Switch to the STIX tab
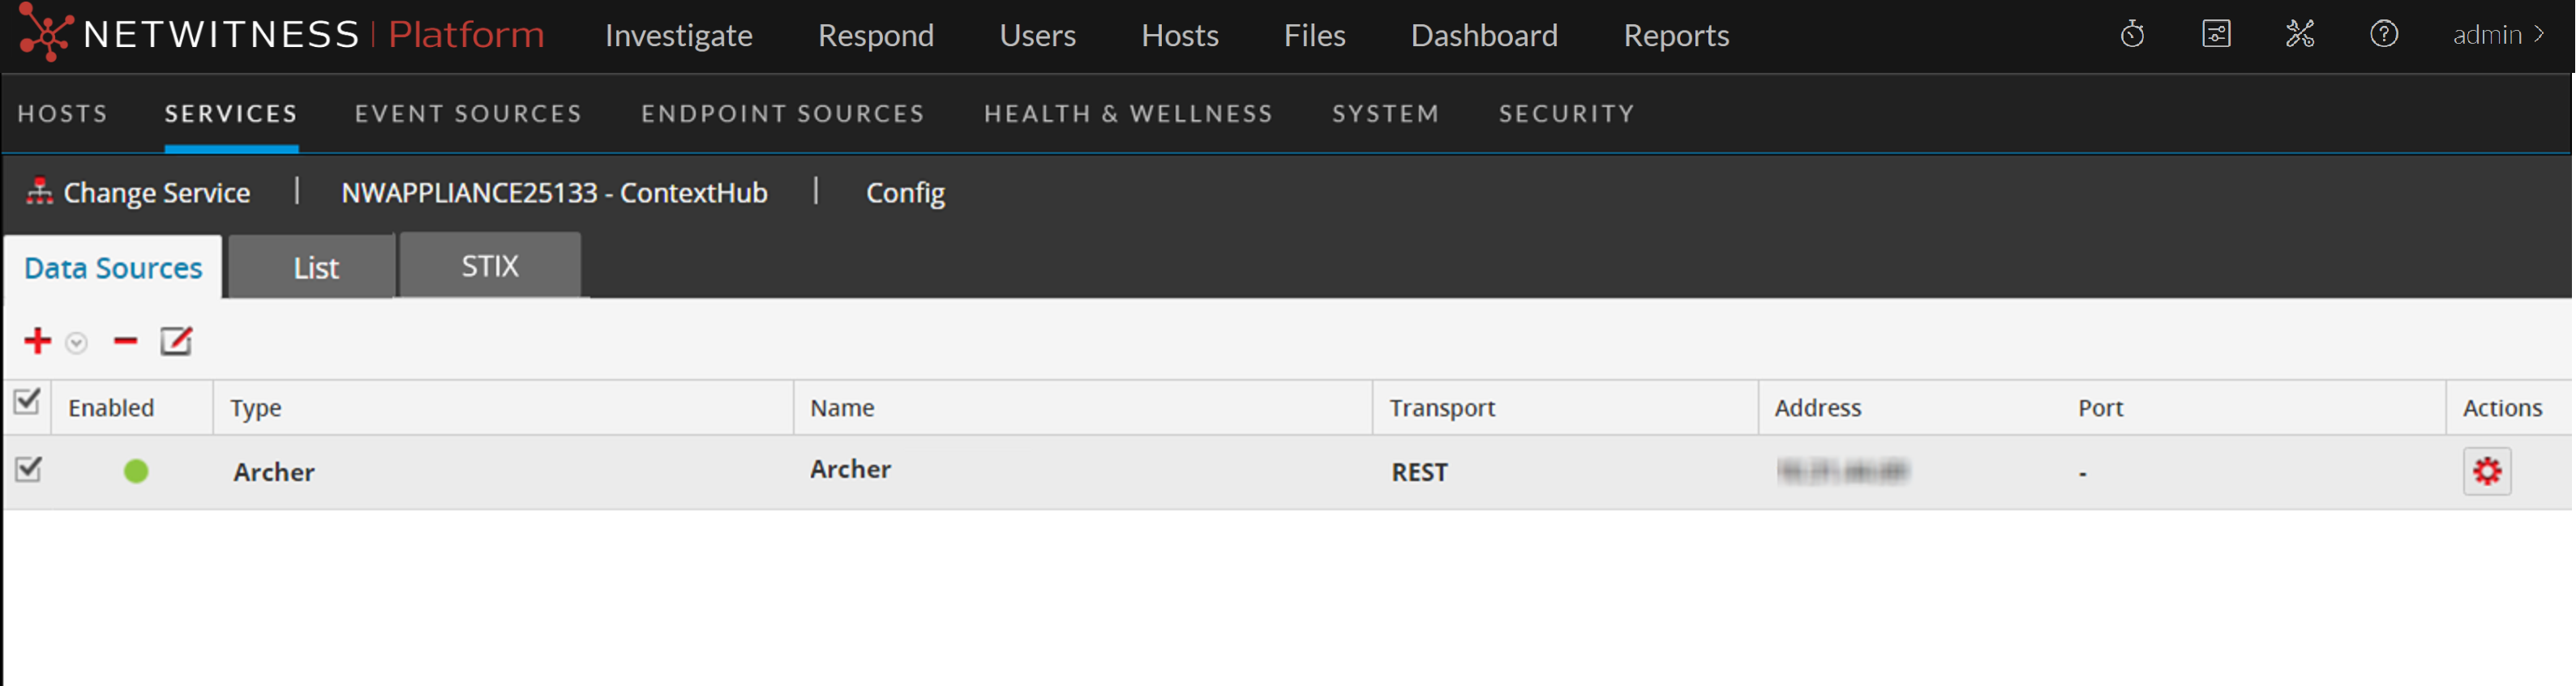 click(490, 266)
